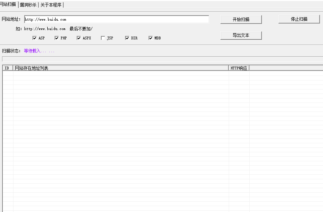Viewport: 323px width, 212px height.
Task: Sort by the ID column header
Action: (7, 68)
